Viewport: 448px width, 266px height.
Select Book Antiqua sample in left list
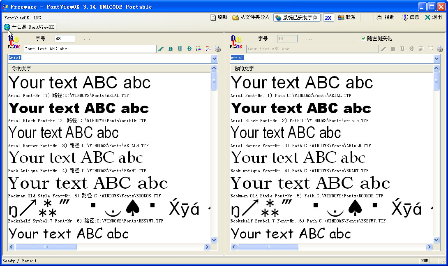click(76, 158)
